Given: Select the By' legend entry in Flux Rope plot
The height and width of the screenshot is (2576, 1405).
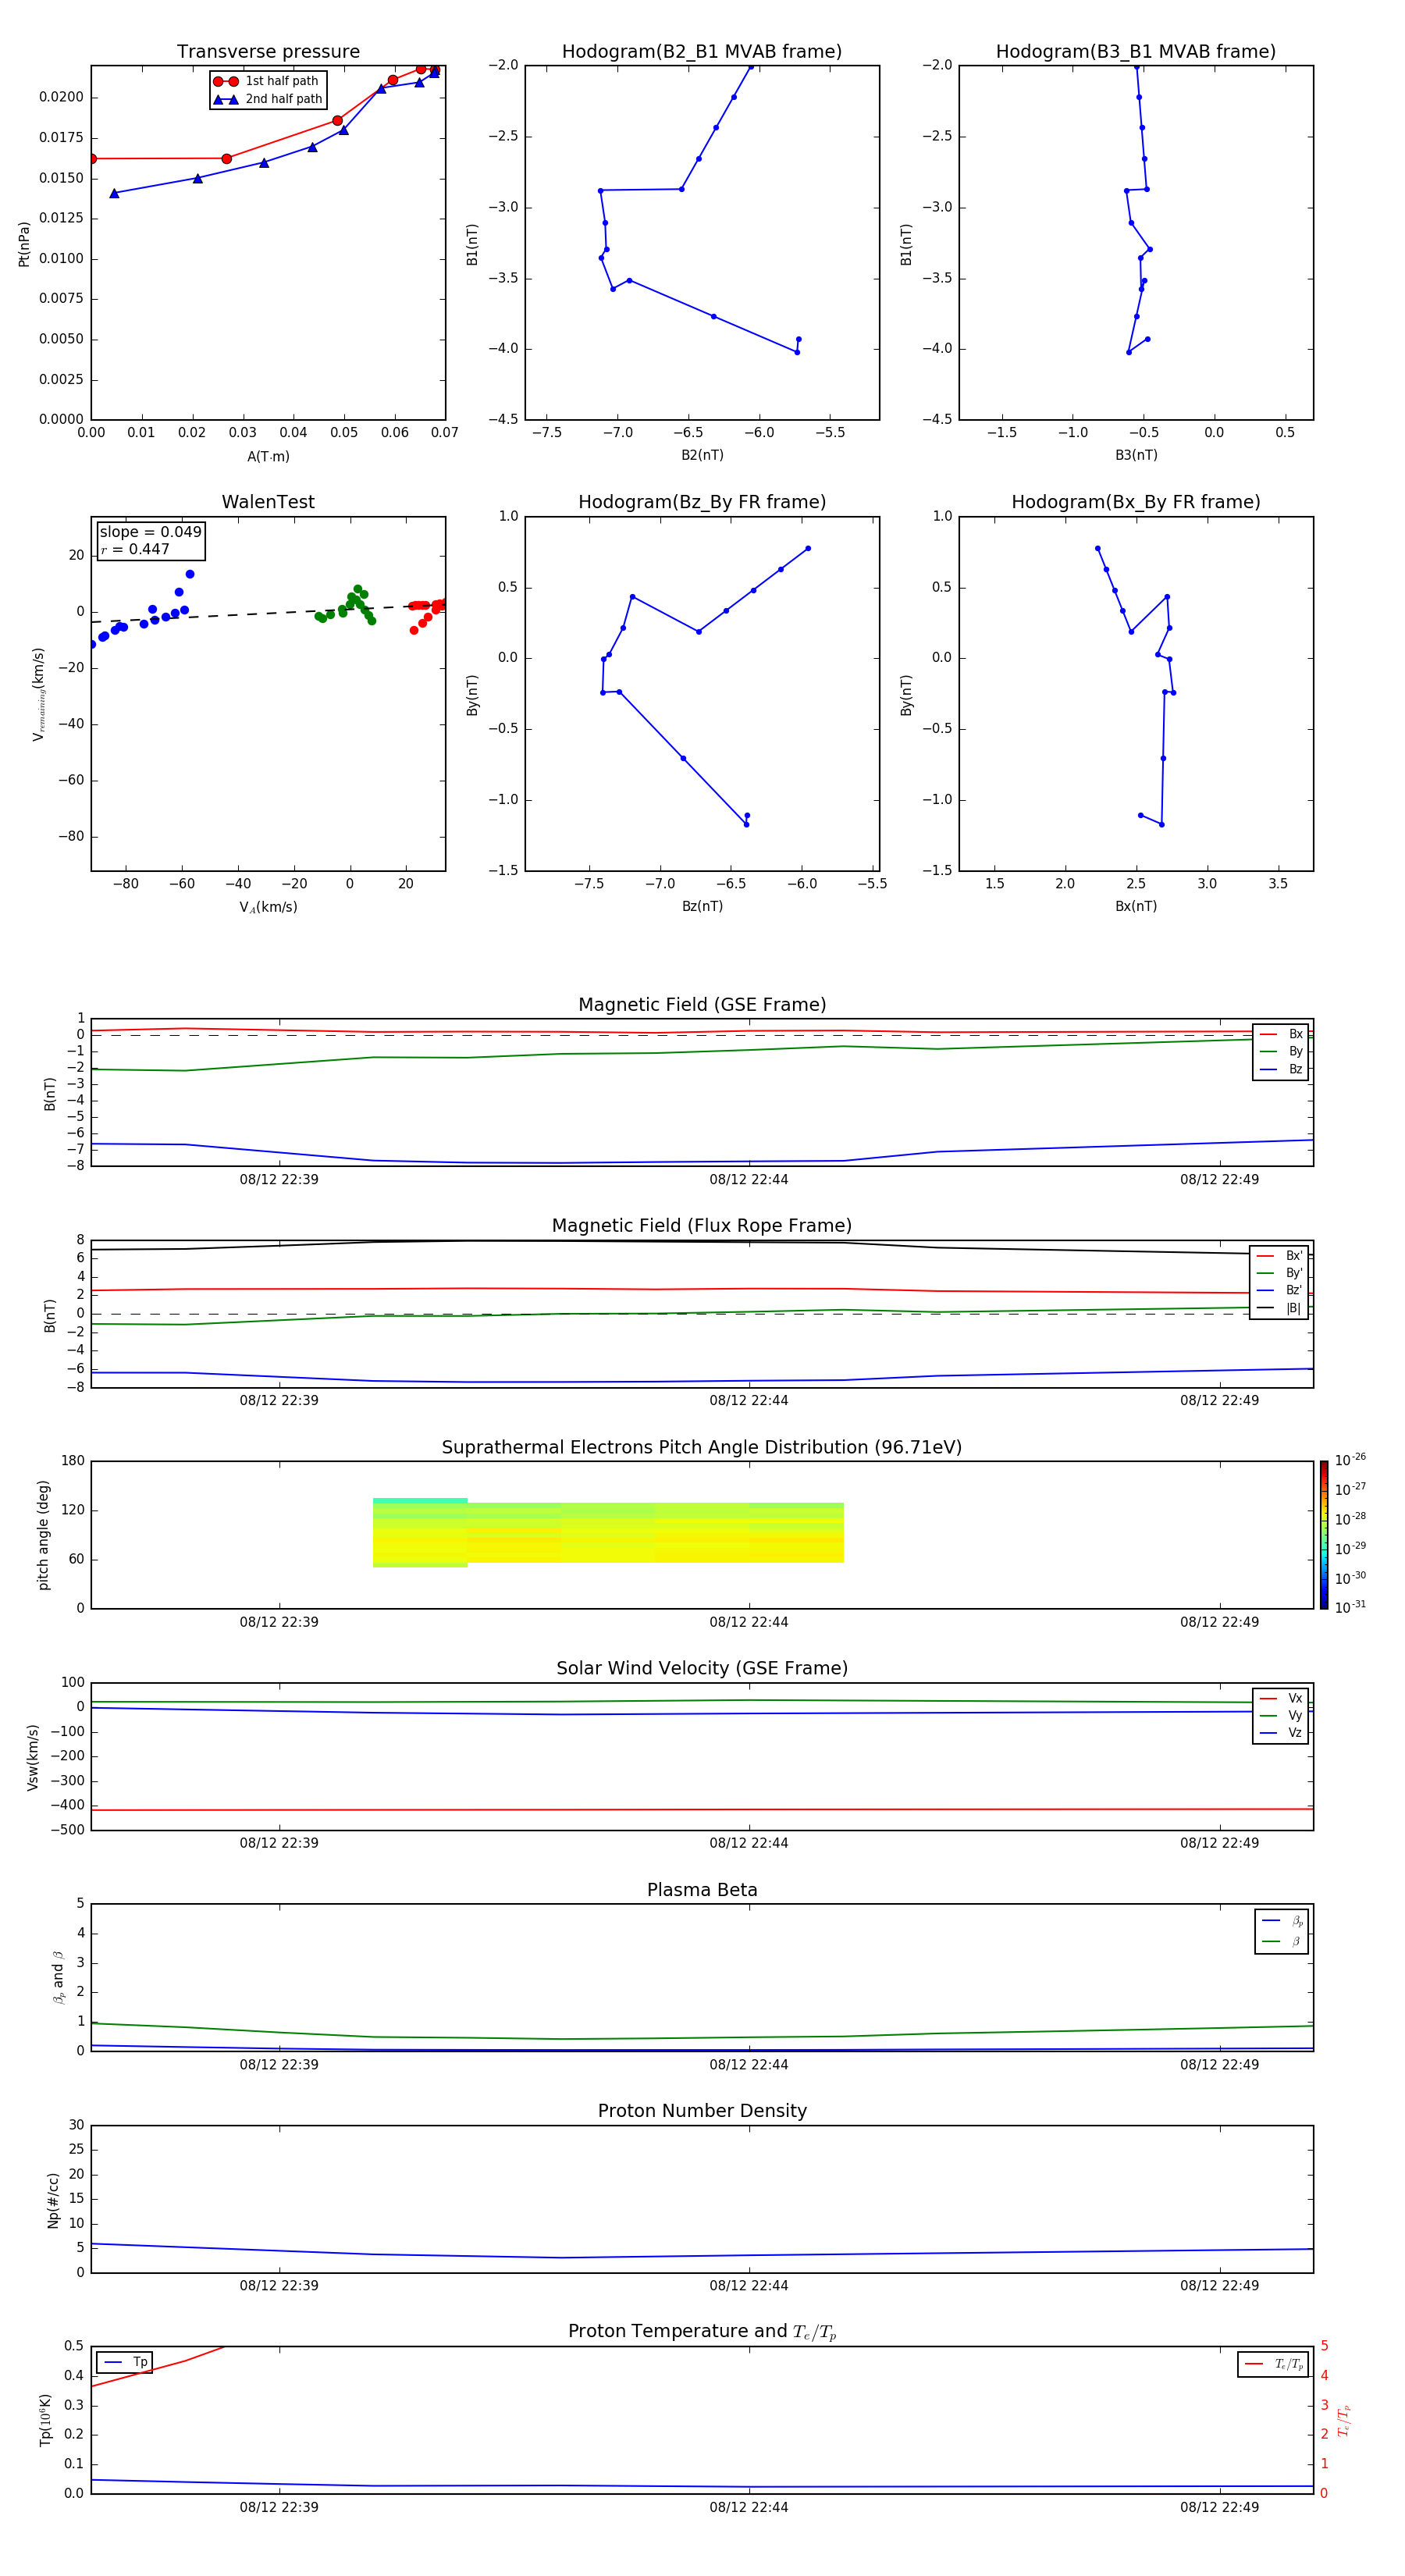Looking at the screenshot, I should click(x=1279, y=1273).
